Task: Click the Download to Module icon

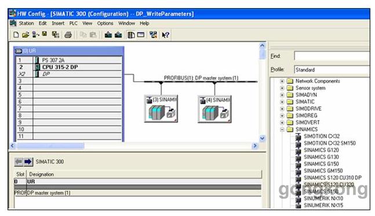Action: tap(108, 35)
